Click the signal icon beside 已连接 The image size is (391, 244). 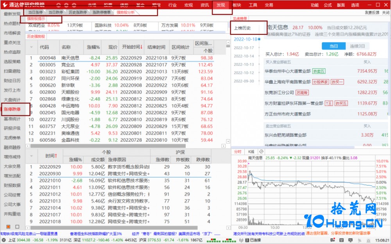click(x=241, y=240)
